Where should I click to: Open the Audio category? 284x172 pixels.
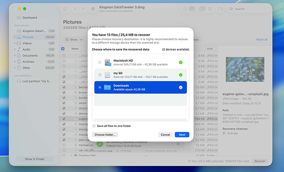pos(34,50)
